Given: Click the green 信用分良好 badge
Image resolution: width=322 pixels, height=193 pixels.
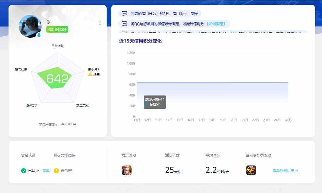Looking at the screenshot, I should [x=57, y=30].
